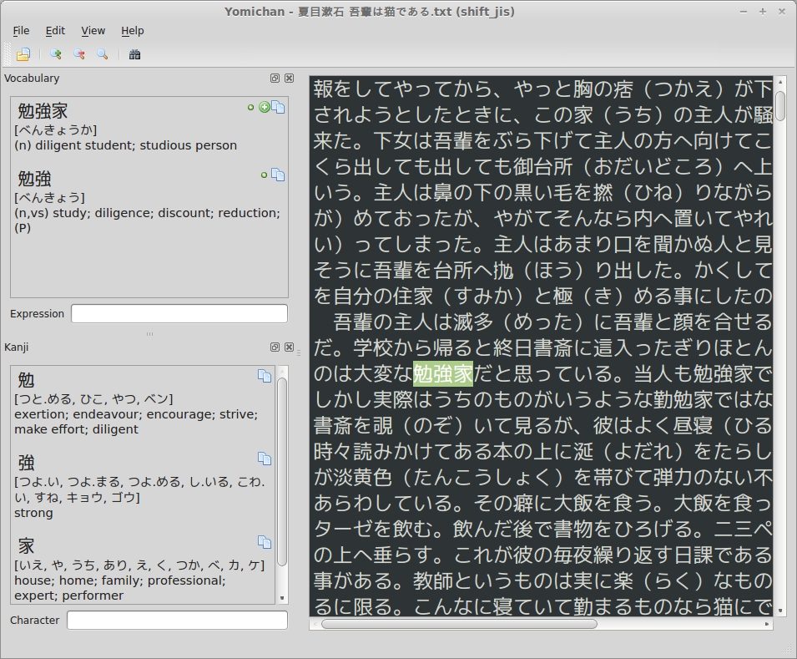Click the reader scroll down arrow
797x659 pixels.
coord(780,610)
